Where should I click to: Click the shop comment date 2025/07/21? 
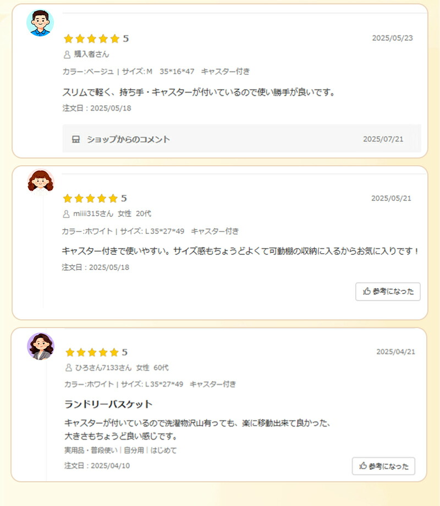[383, 139]
